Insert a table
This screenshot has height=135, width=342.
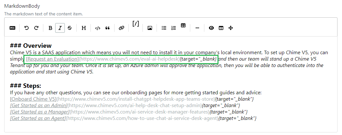click(x=183, y=26)
